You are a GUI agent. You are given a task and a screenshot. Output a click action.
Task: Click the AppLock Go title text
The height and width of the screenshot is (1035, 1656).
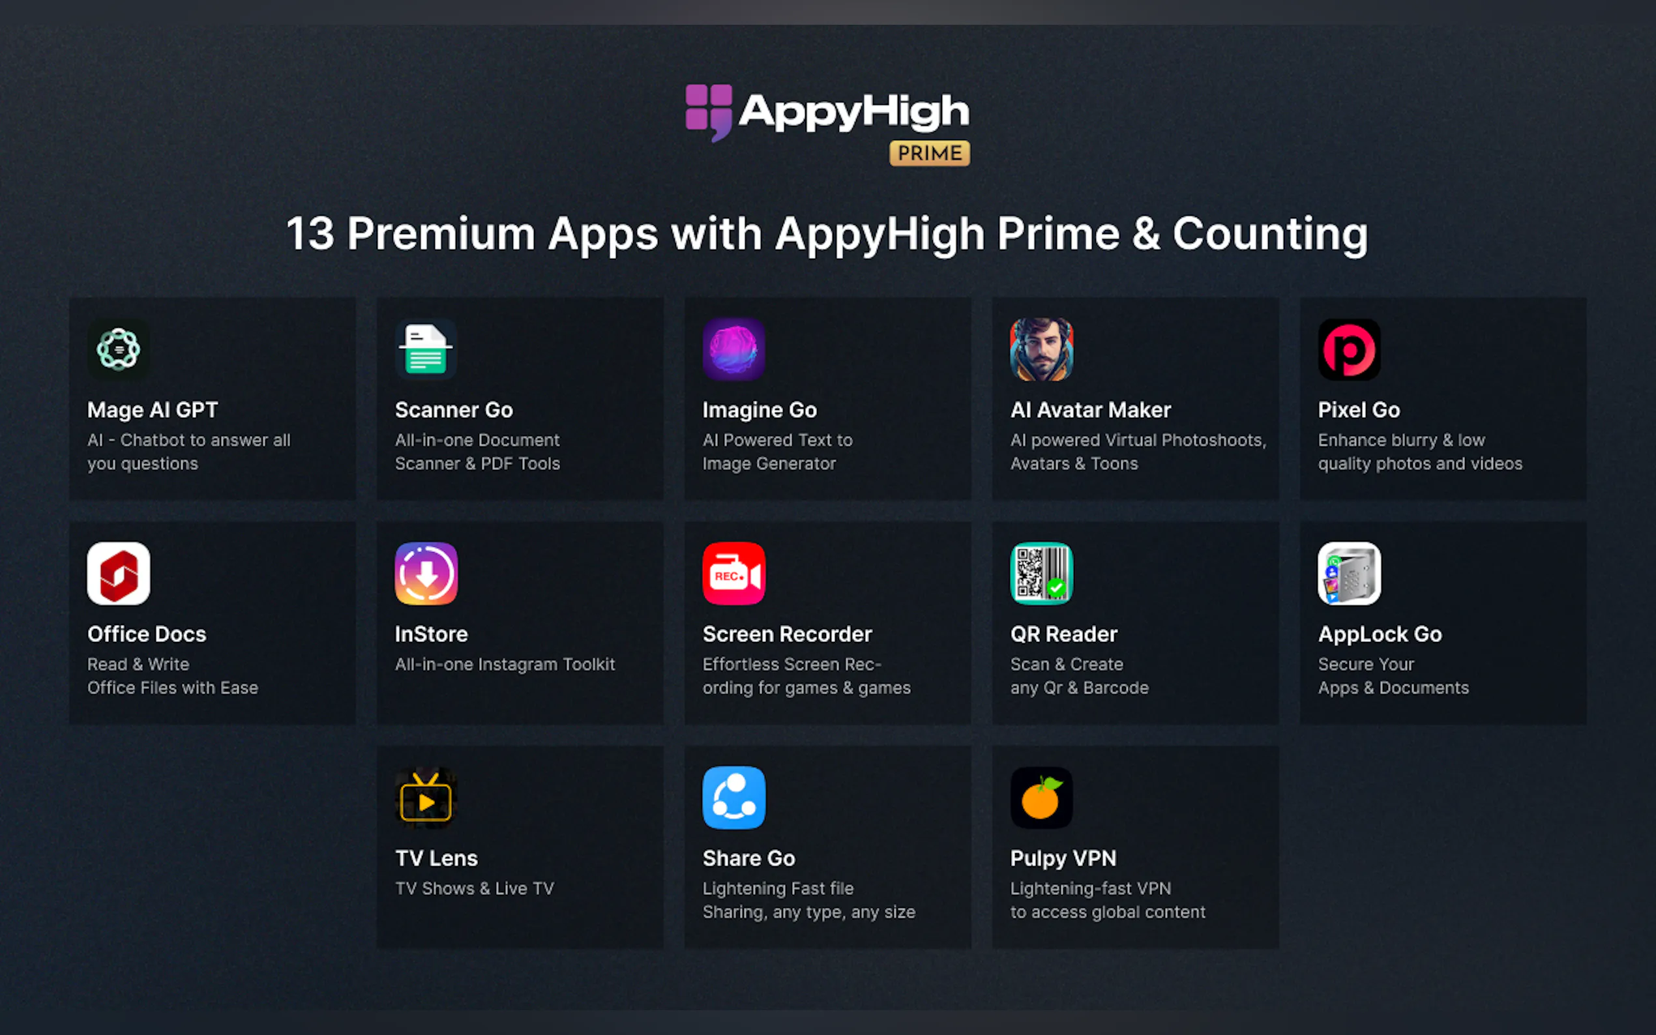[x=1380, y=635]
